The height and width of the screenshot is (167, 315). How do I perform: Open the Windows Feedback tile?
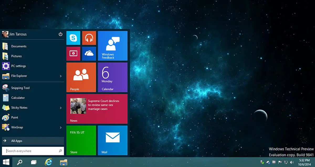[x=113, y=46]
